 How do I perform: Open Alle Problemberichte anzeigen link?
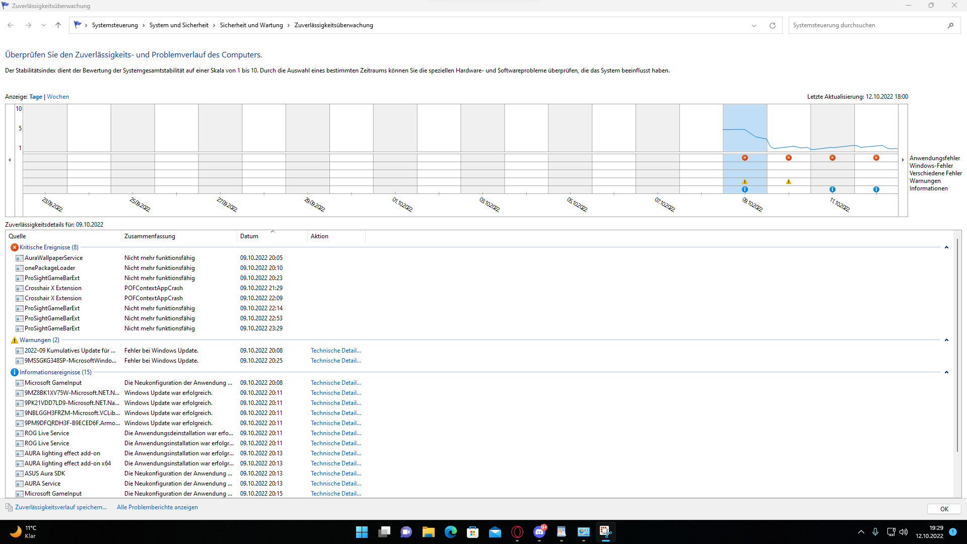click(x=157, y=507)
